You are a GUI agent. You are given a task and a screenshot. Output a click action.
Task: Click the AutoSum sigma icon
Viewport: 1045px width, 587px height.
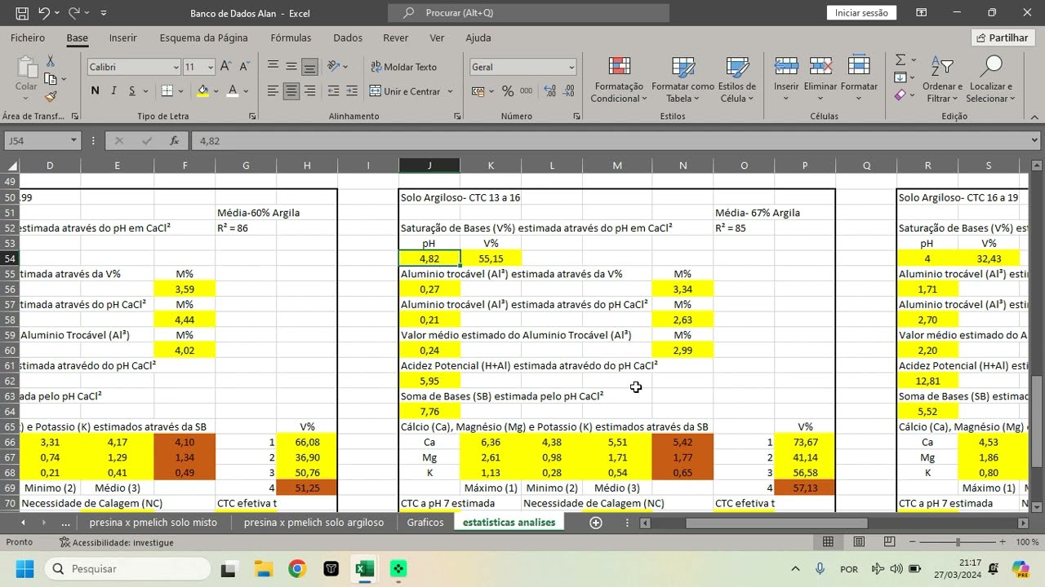[900, 60]
